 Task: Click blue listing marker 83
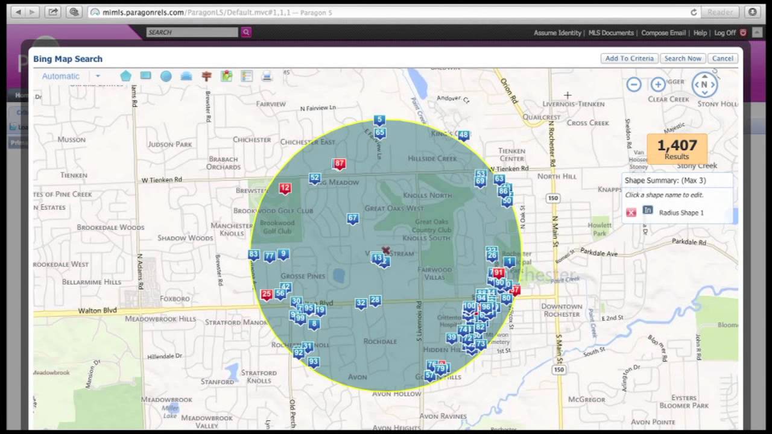coord(253,255)
